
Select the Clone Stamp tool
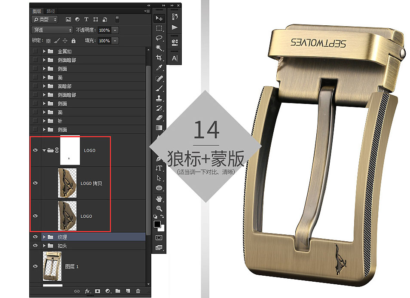click(159, 98)
